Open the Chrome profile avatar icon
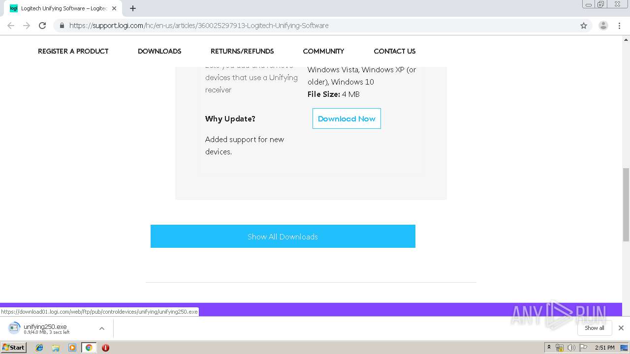The height and width of the screenshot is (354, 630). click(603, 26)
